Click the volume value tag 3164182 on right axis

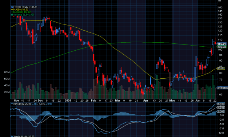[x=222, y=88]
